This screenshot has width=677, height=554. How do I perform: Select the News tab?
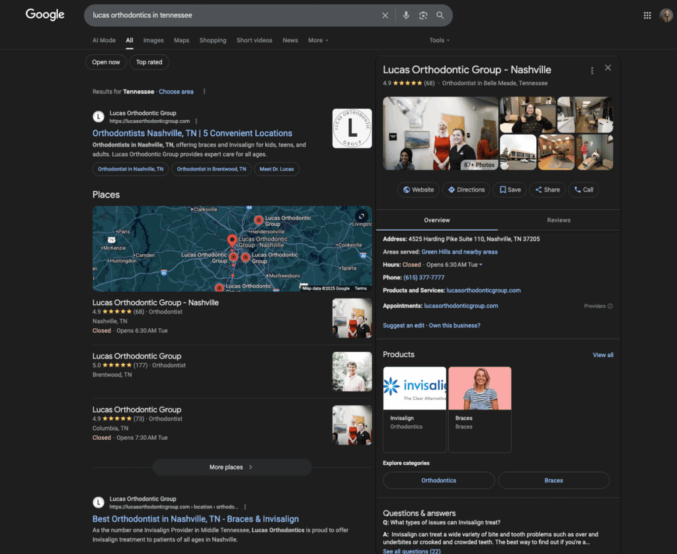[x=290, y=40]
